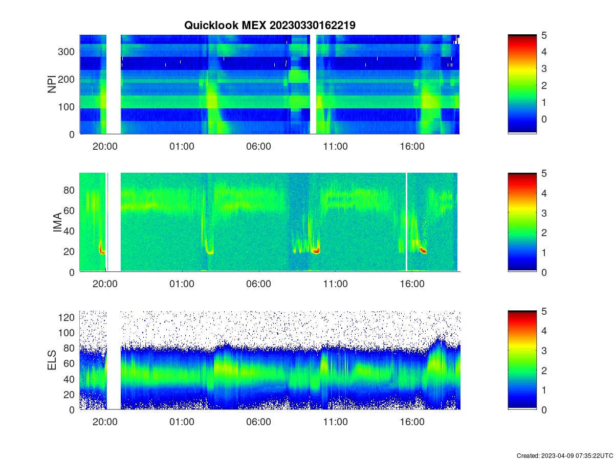The height and width of the screenshot is (460, 614).
Task: Click the 20:00 tick under the NPI plot
Action: coord(105,146)
